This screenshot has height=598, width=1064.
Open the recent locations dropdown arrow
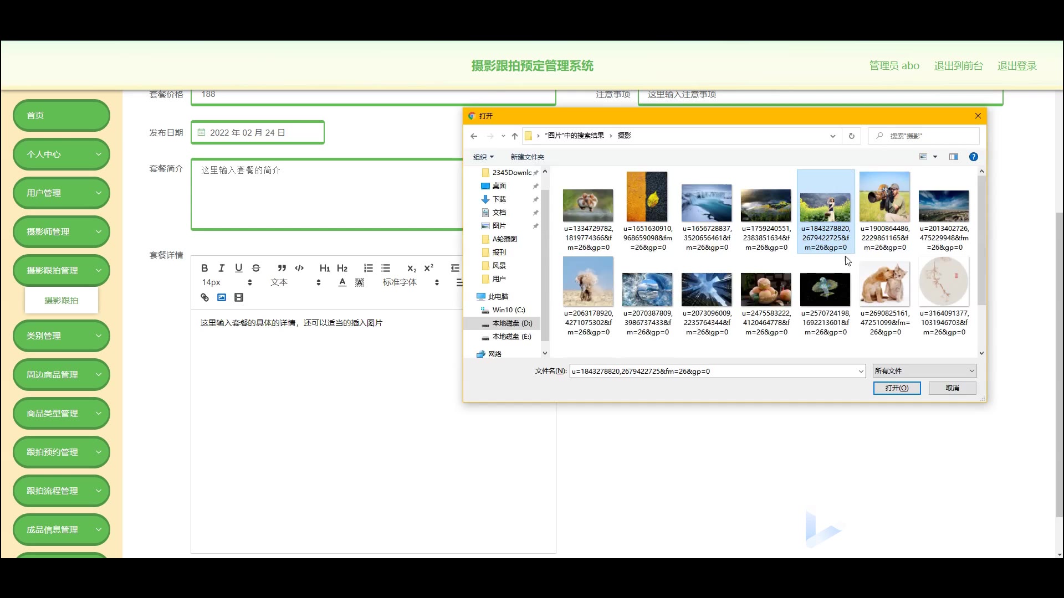point(503,136)
